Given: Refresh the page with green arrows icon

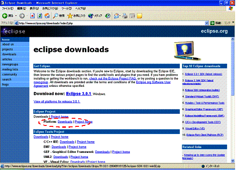Looking at the screenshot, I should coord(40,16).
